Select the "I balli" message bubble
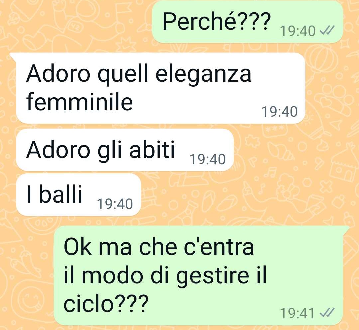This screenshot has height=330, width=359. pyautogui.click(x=78, y=195)
